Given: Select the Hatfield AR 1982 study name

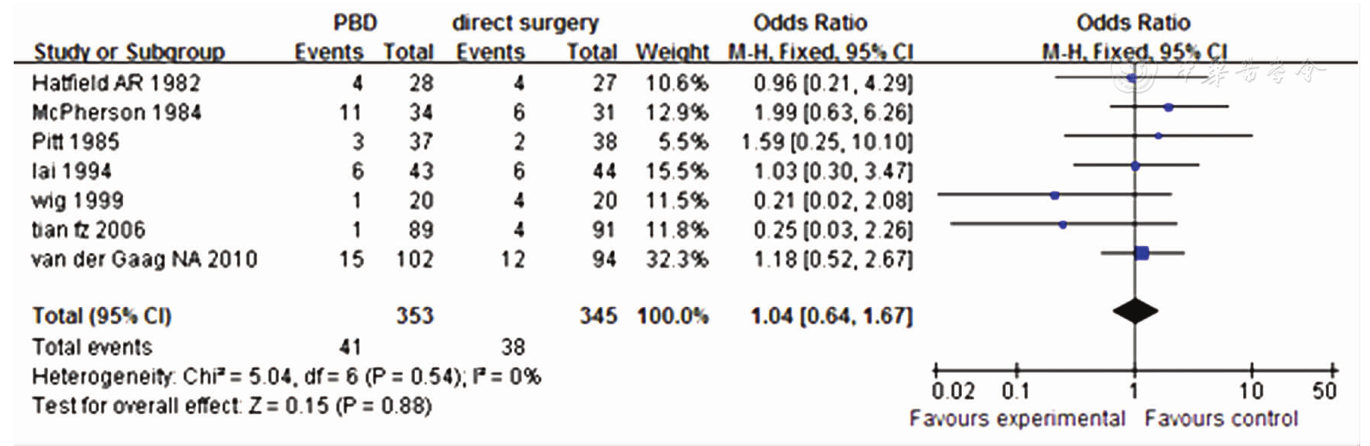Looking at the screenshot, I should (116, 83).
